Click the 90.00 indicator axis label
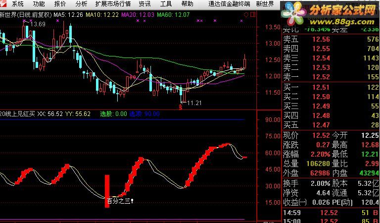Image resolution: width=380 pixels, height=223 pixels. (x=273, y=119)
